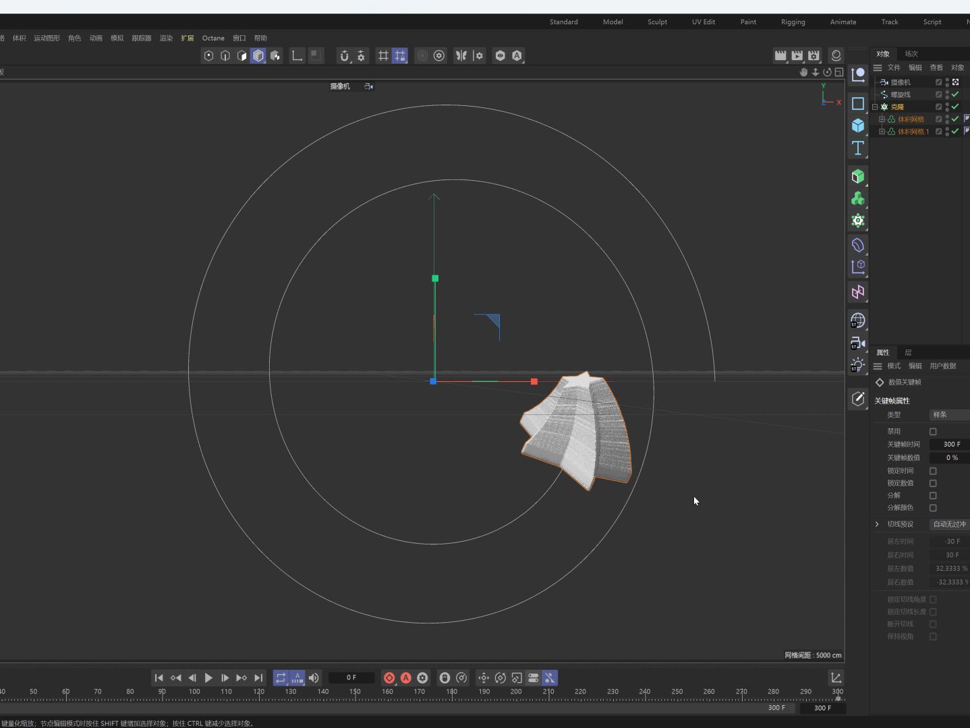Switch to the 场次 tab
This screenshot has height=728, width=970.
pyautogui.click(x=910, y=53)
